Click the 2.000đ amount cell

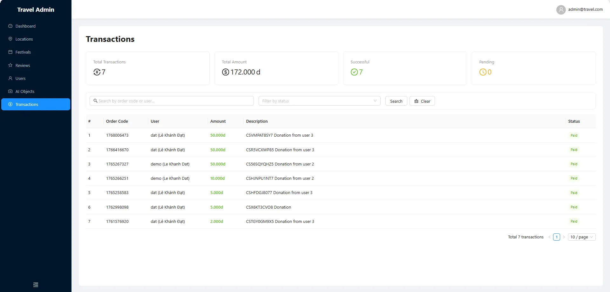coord(217,221)
